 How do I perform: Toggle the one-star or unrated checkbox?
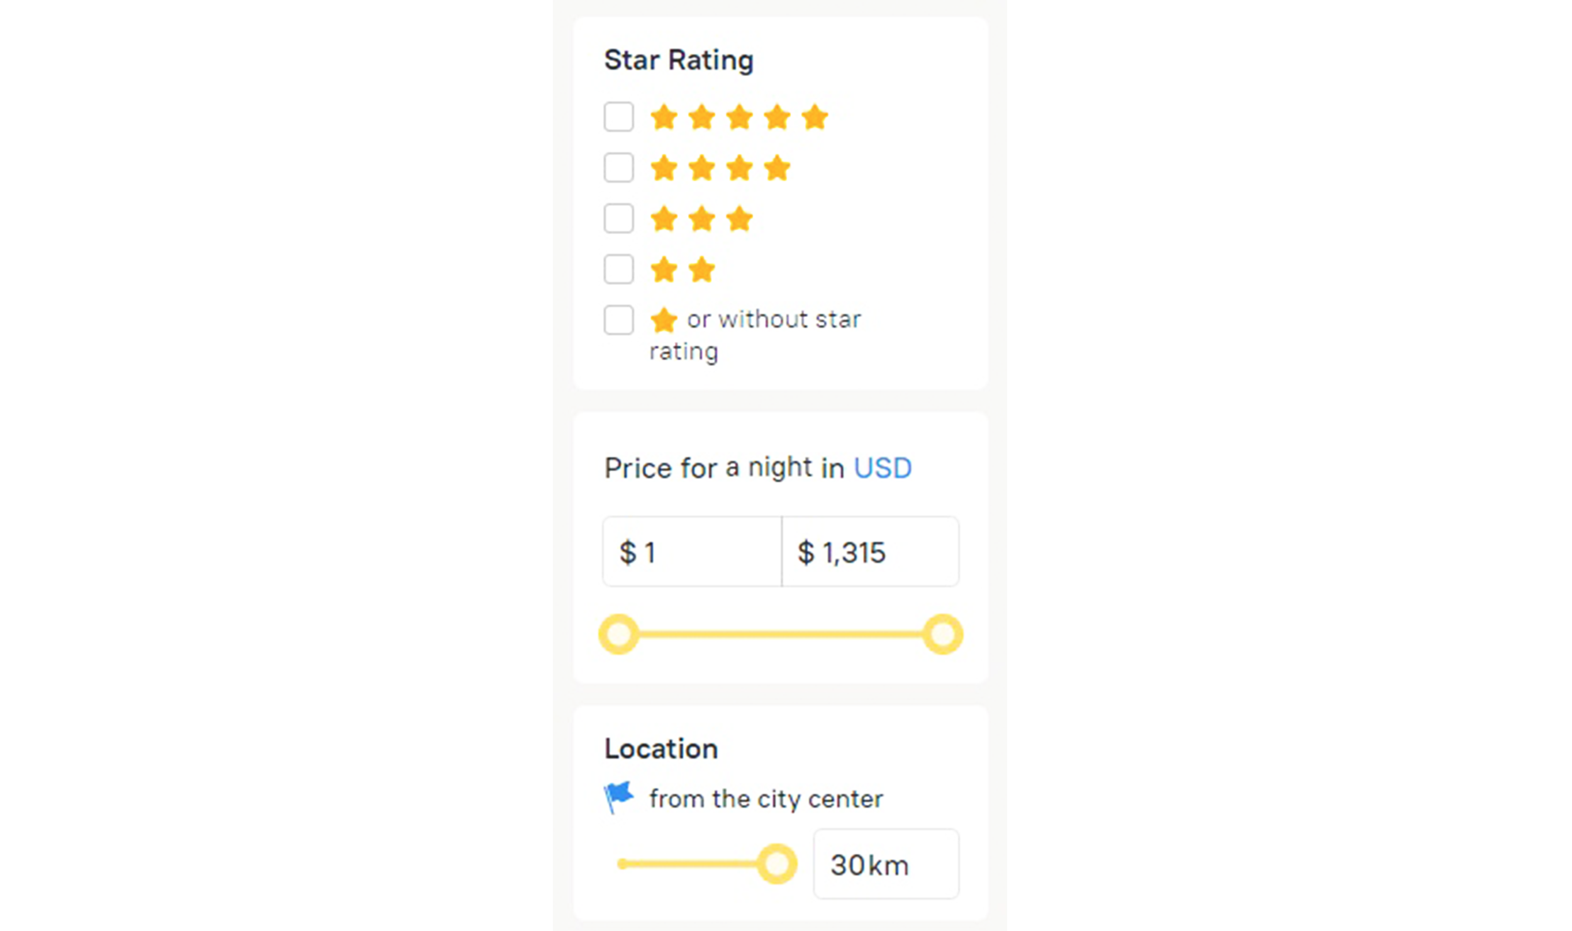click(618, 320)
